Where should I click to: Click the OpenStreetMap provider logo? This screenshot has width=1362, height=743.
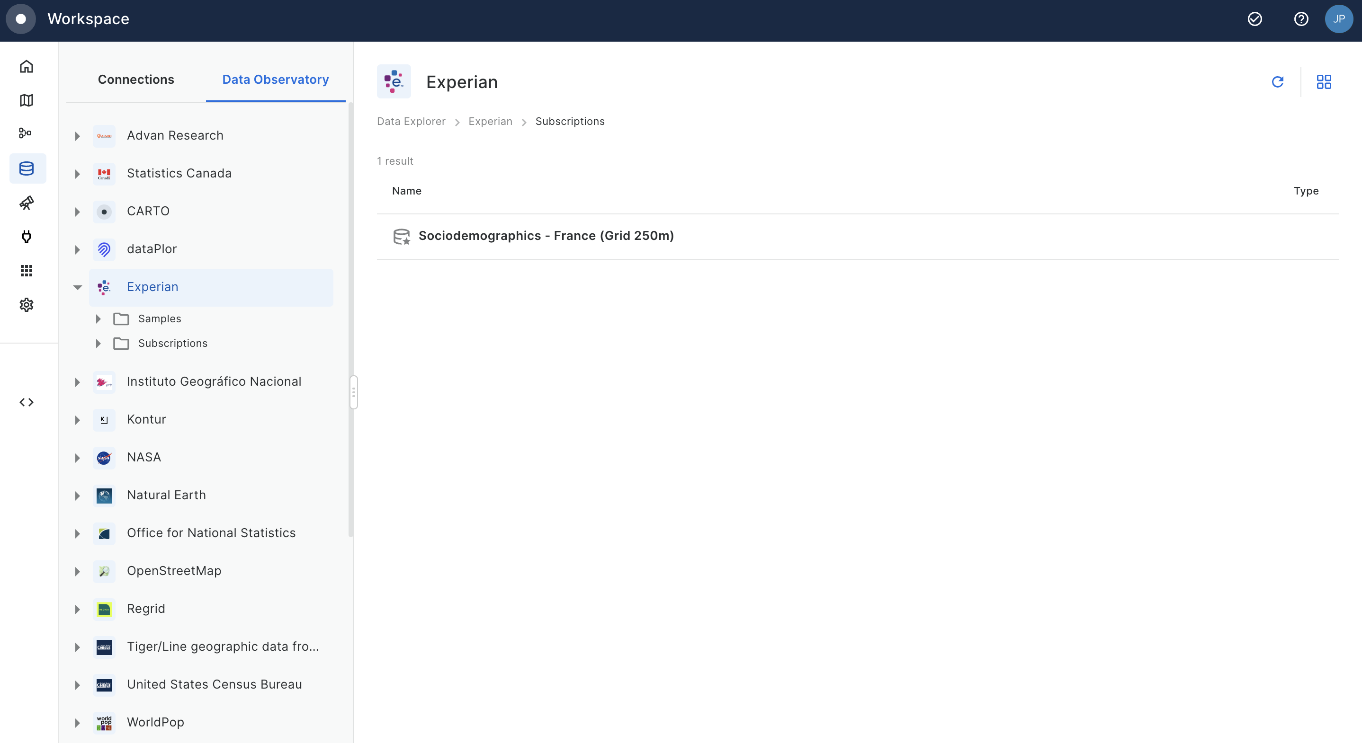tap(104, 571)
